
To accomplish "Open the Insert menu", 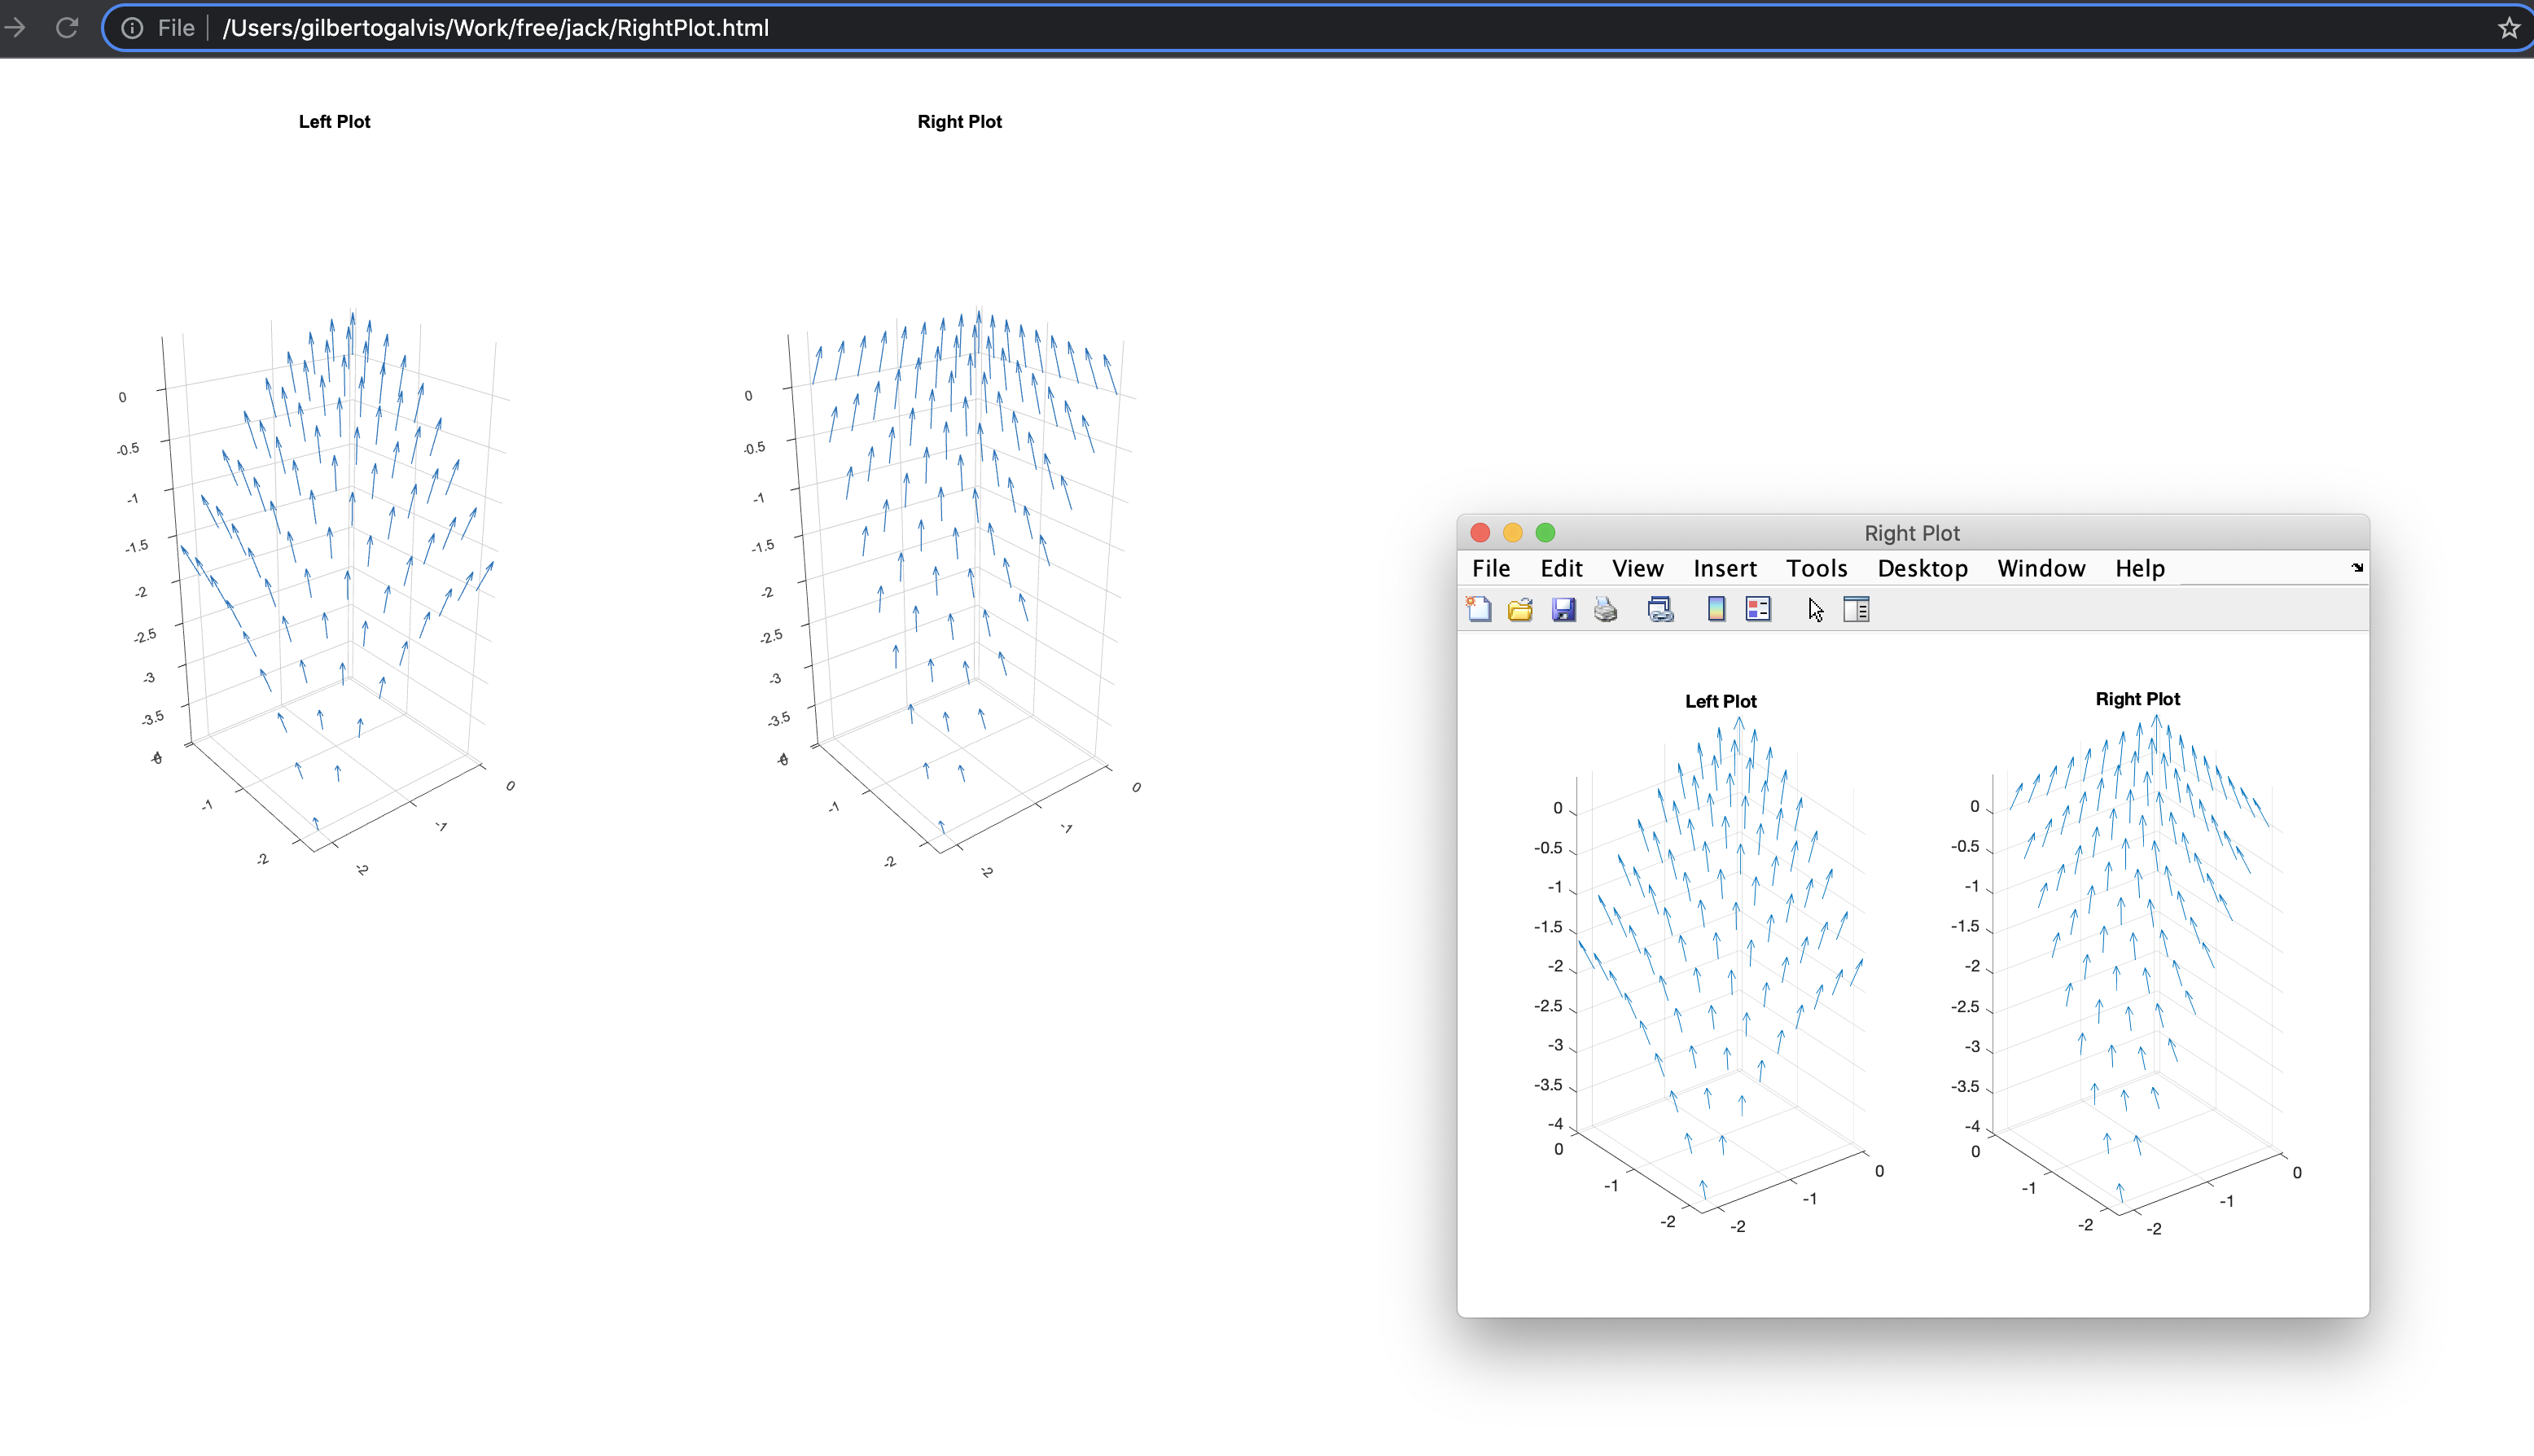I will pyautogui.click(x=1725, y=568).
